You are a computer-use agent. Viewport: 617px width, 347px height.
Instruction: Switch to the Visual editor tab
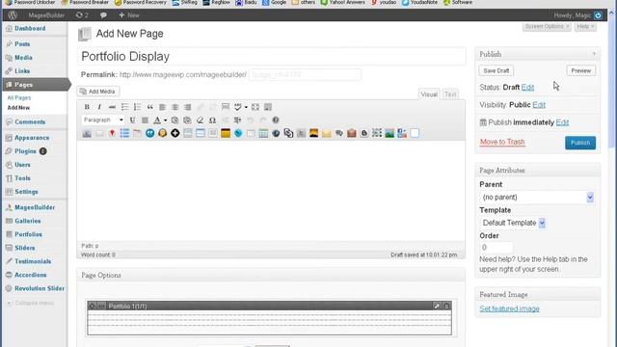(429, 94)
